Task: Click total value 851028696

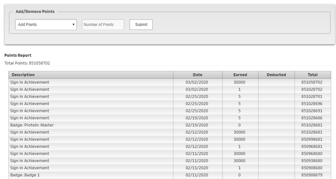Action: (x=312, y=104)
